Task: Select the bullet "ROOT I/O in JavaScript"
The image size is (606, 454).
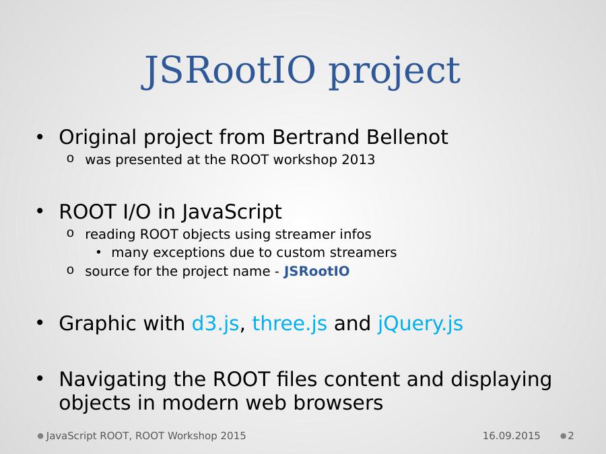Action: (x=170, y=212)
